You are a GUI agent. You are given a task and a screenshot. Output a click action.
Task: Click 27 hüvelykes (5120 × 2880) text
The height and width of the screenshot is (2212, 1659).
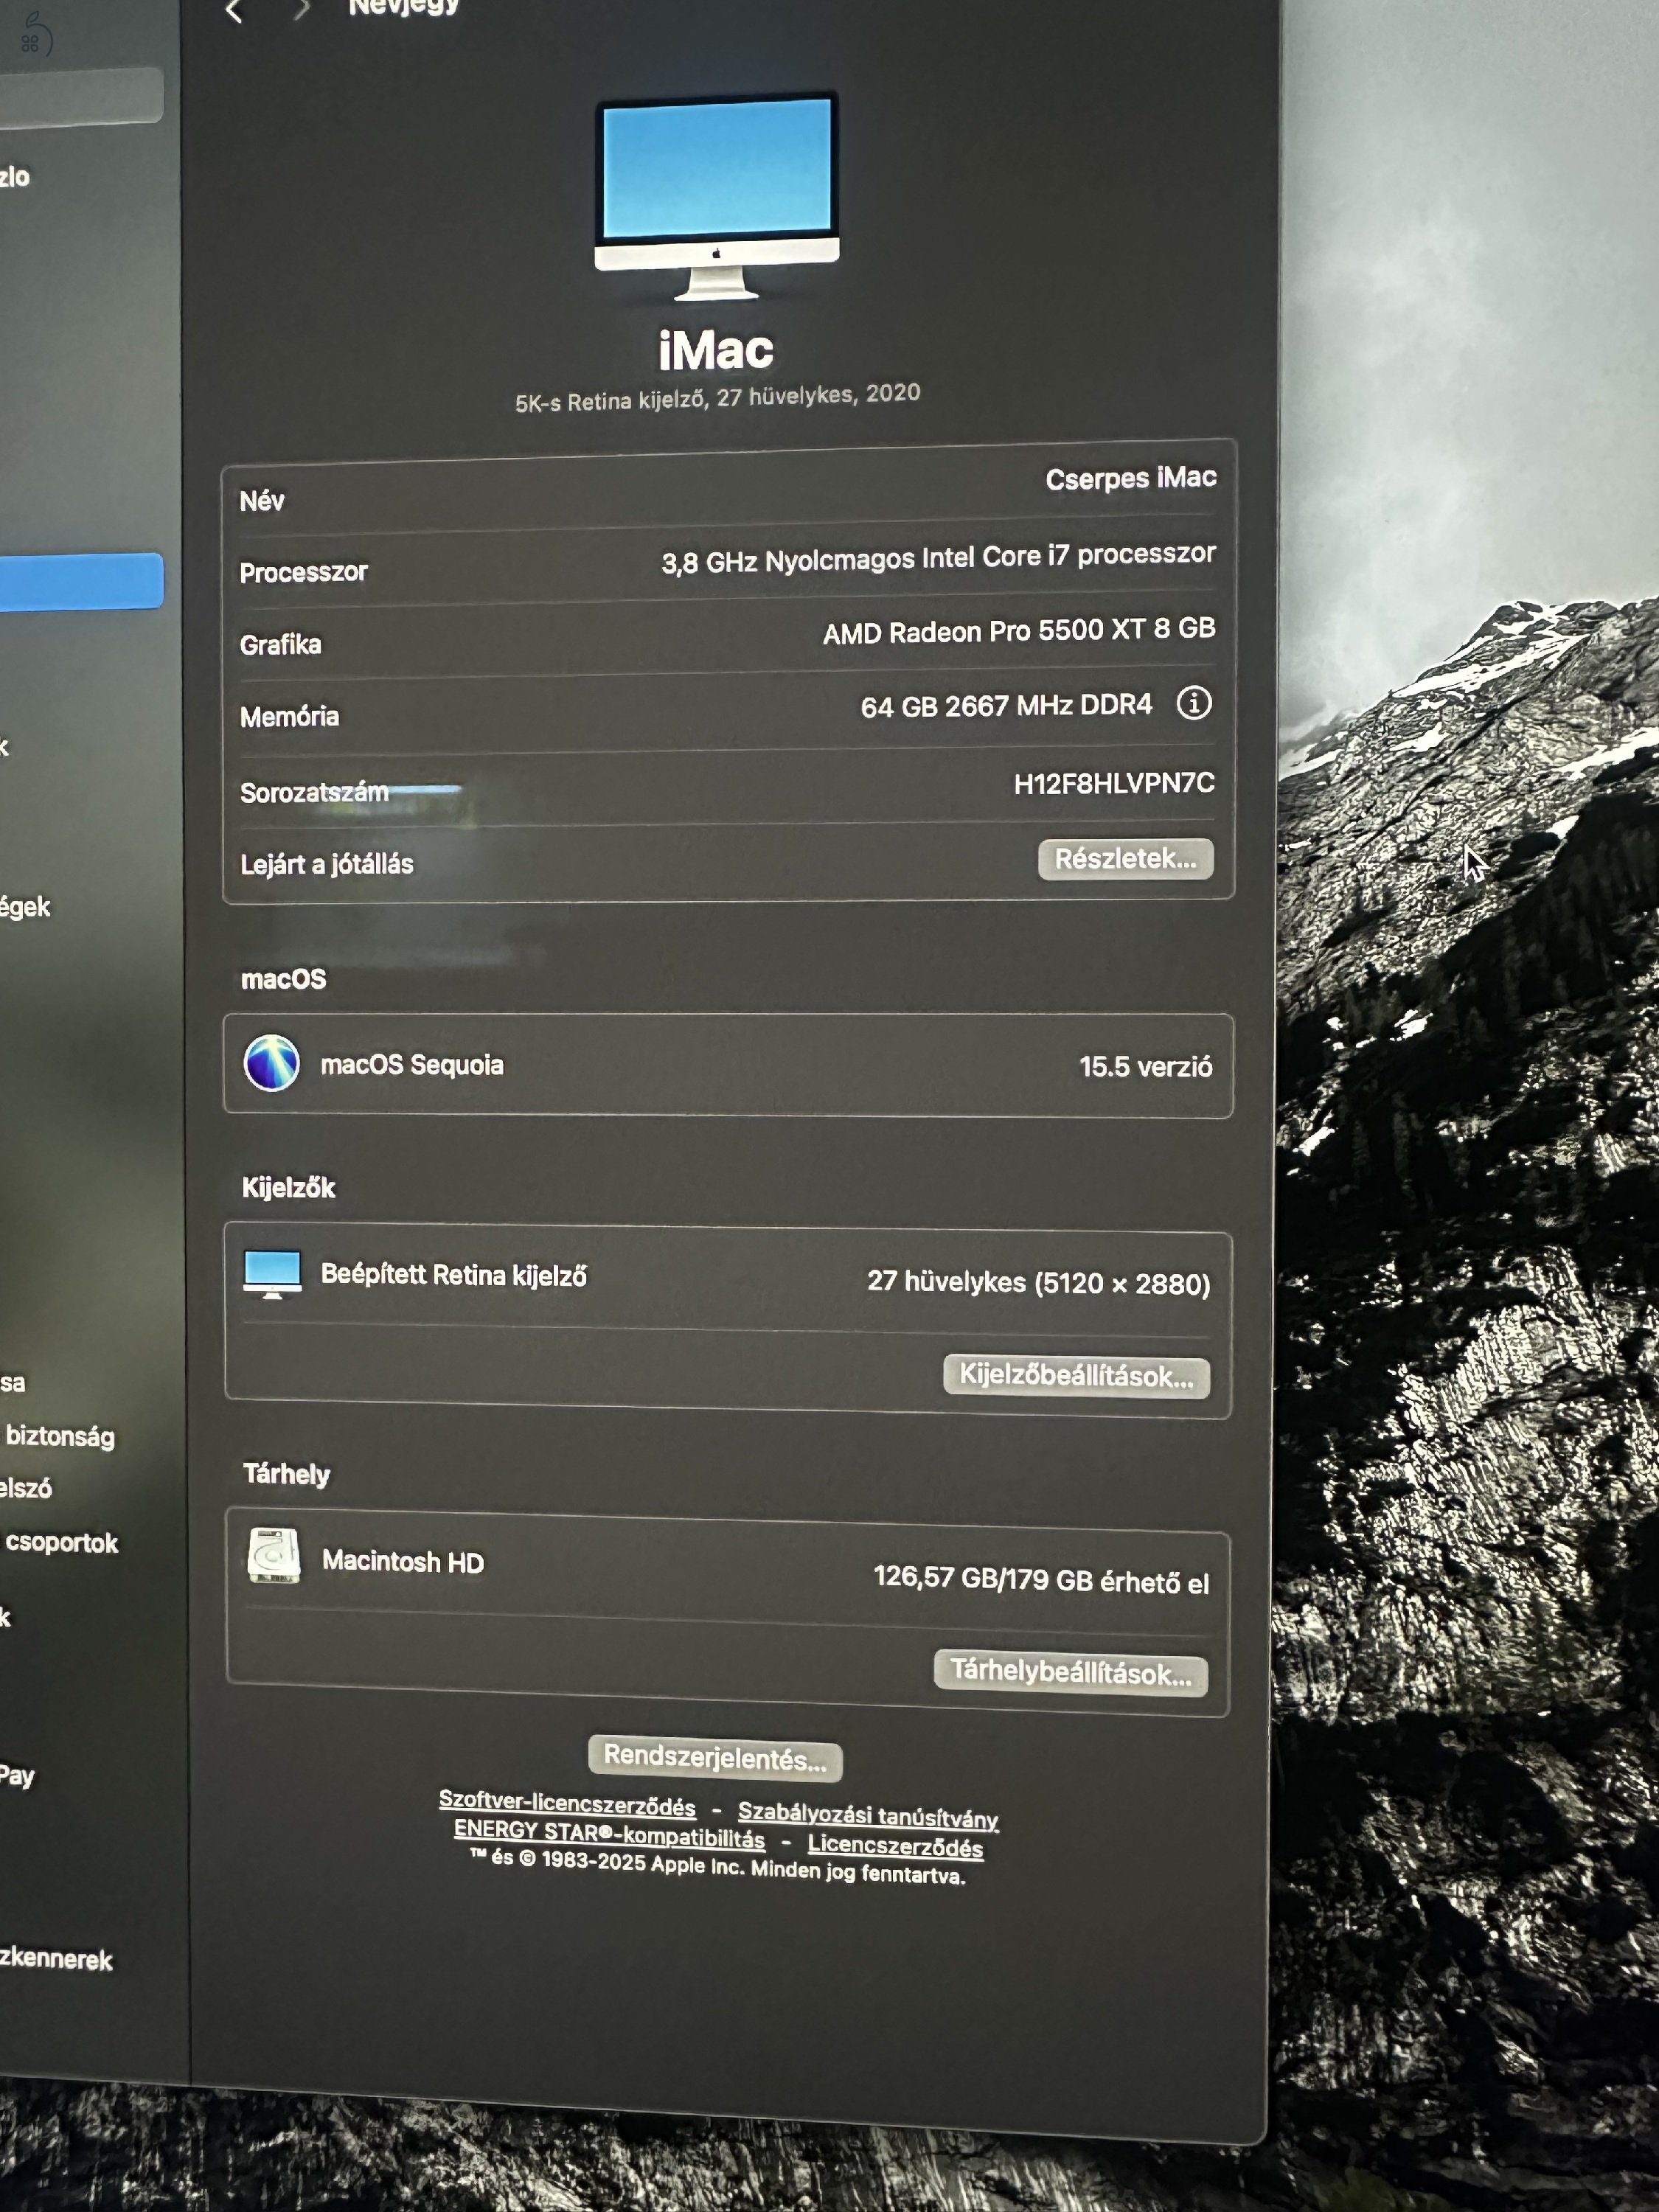1038,1282
